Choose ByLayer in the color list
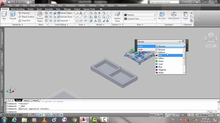The width and height of the screenshot is (220, 123). (x=169, y=50)
